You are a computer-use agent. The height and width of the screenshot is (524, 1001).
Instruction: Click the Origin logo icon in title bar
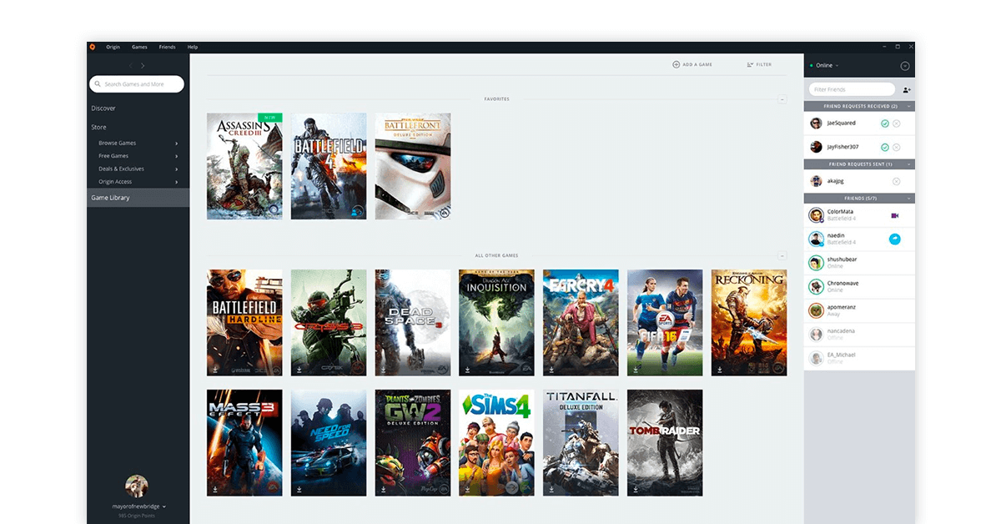[93, 47]
